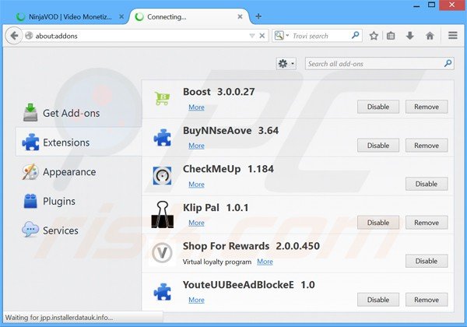Open the hamburger menu
Image resolution: width=467 pixels, height=327 pixels.
[x=453, y=36]
